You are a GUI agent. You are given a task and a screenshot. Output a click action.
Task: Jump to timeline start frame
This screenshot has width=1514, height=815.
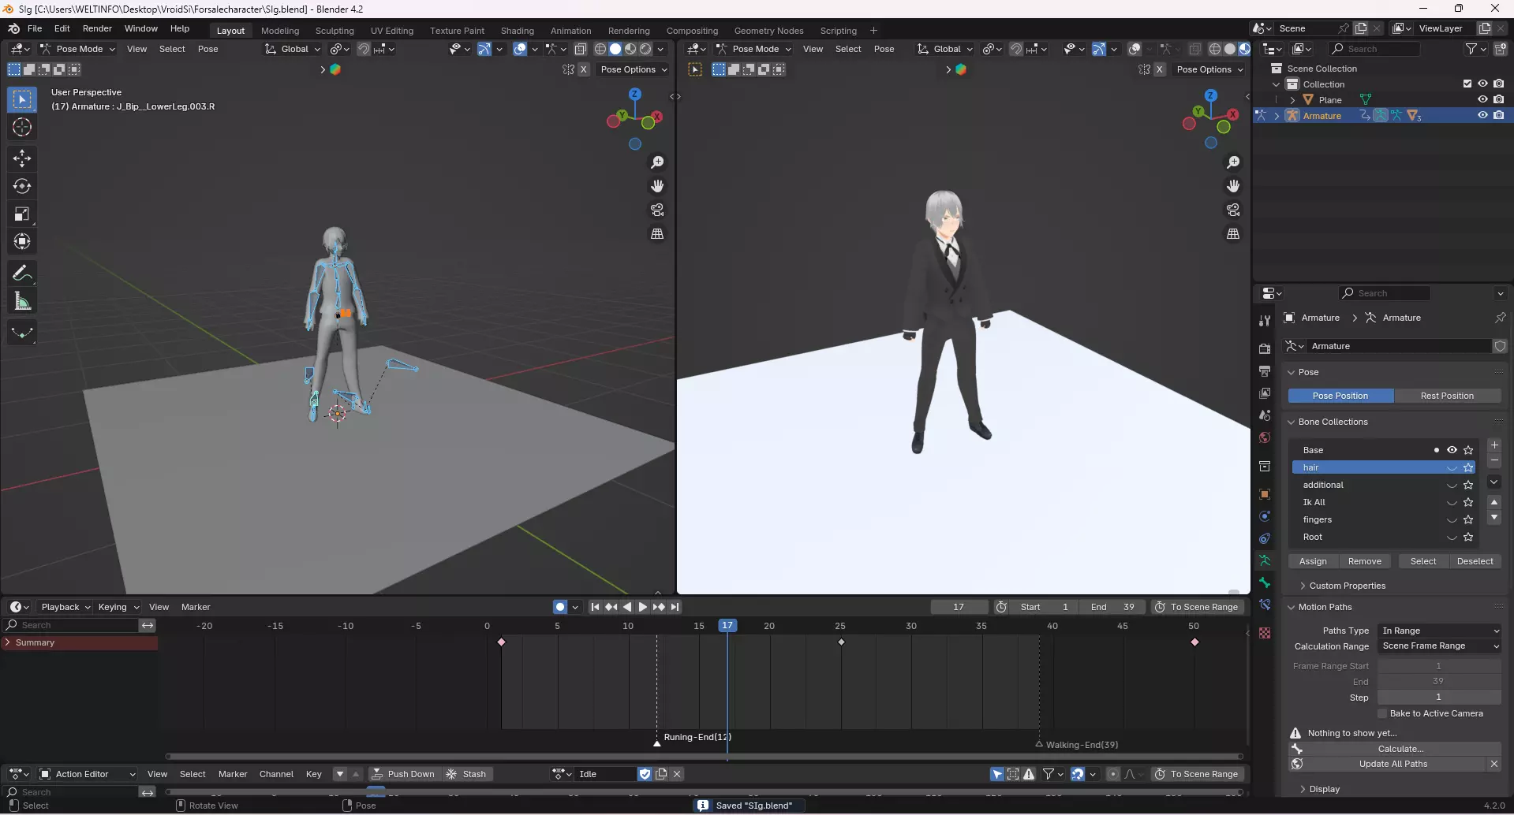(x=595, y=607)
